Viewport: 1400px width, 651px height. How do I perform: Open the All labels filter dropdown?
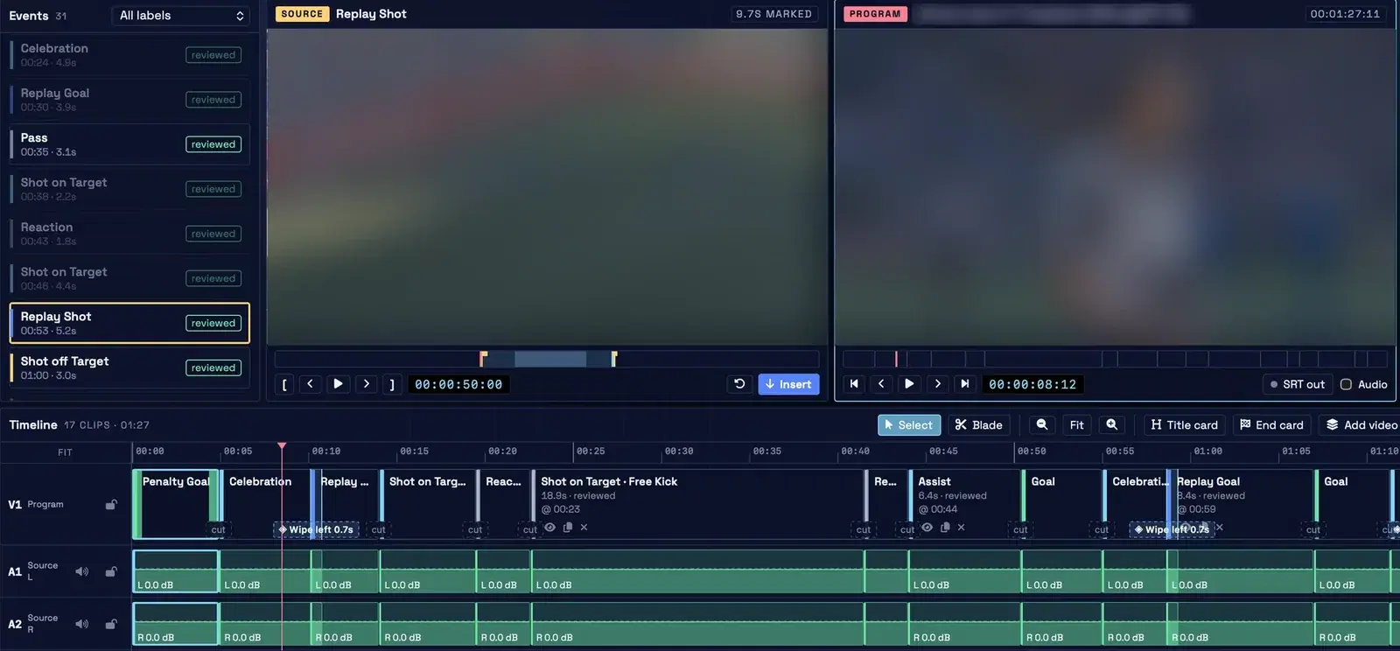tap(180, 16)
